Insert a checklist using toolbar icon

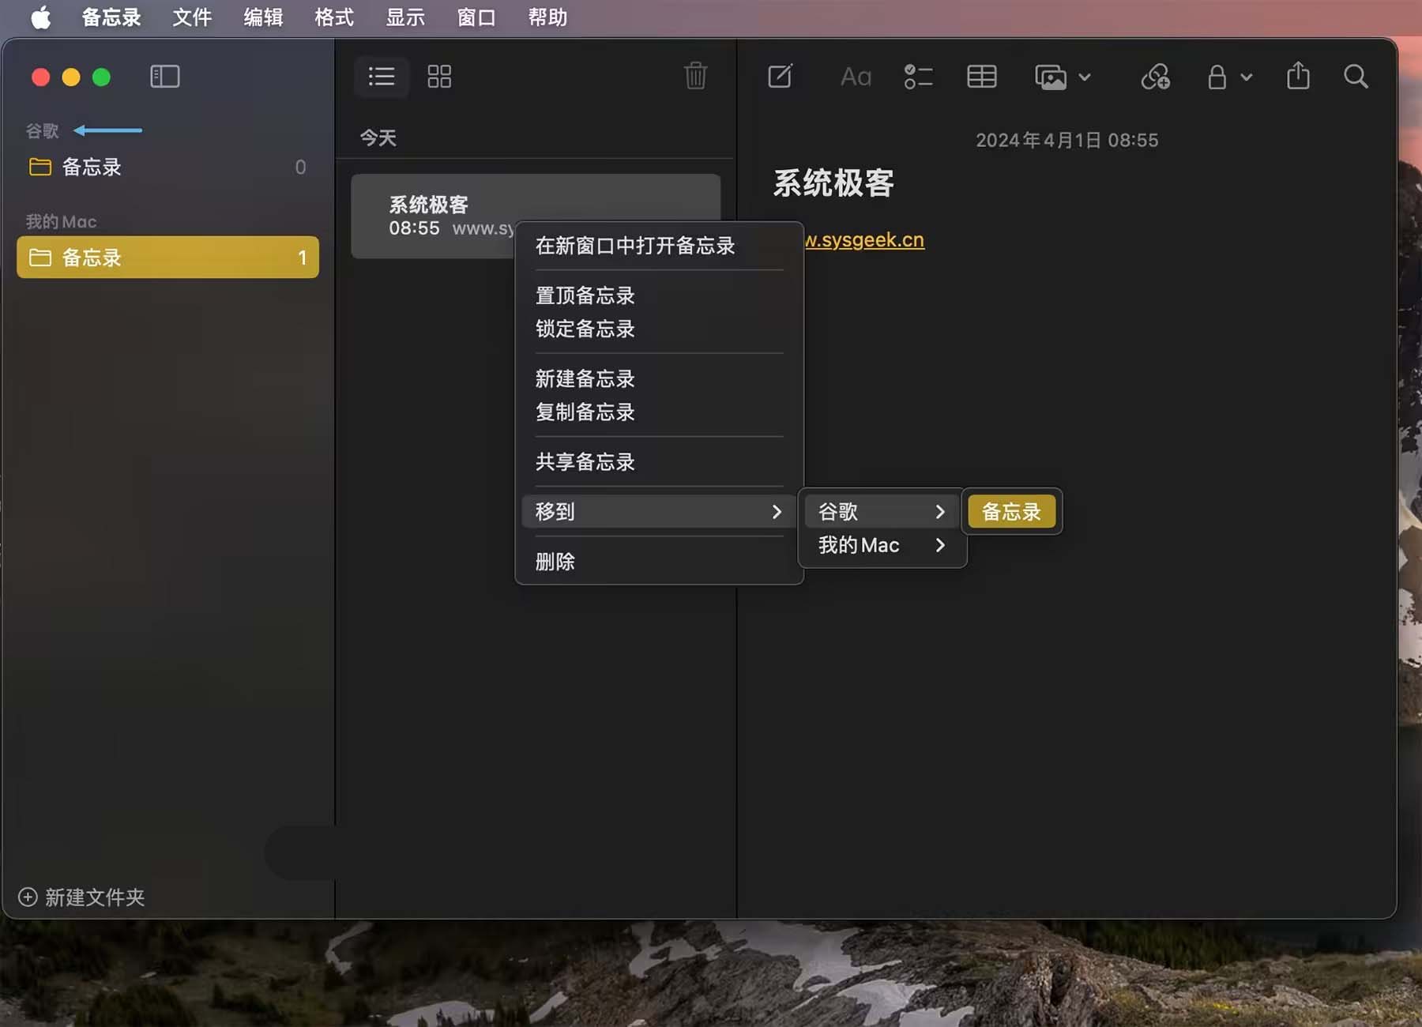click(918, 77)
